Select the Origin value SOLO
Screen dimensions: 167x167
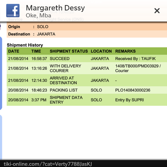[43, 27]
